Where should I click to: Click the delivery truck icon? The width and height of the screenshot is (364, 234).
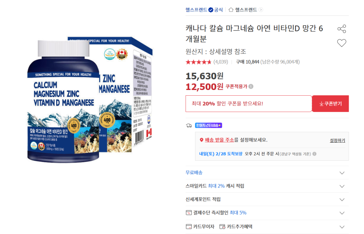[x=189, y=125]
